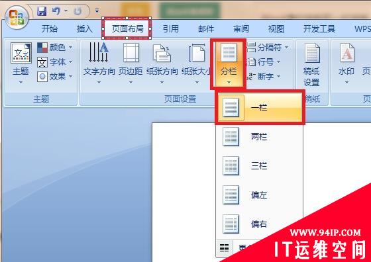The width and height of the screenshot is (371, 262).
Task: Expand the 颜色 dropdown arrow
Action: coord(70,48)
